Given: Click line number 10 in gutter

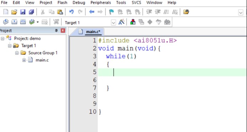Looking at the screenshot, I should coord(93,112).
